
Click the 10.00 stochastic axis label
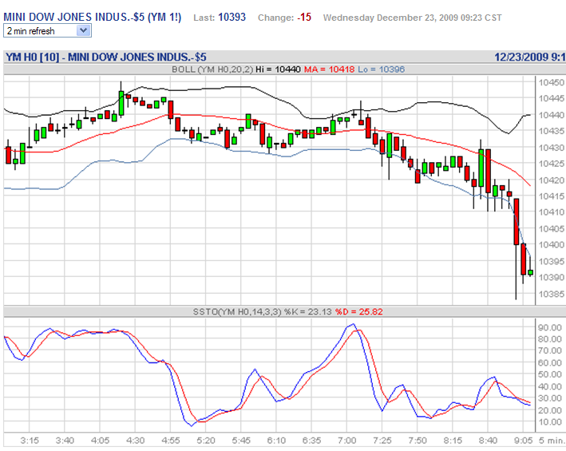pyautogui.click(x=550, y=421)
